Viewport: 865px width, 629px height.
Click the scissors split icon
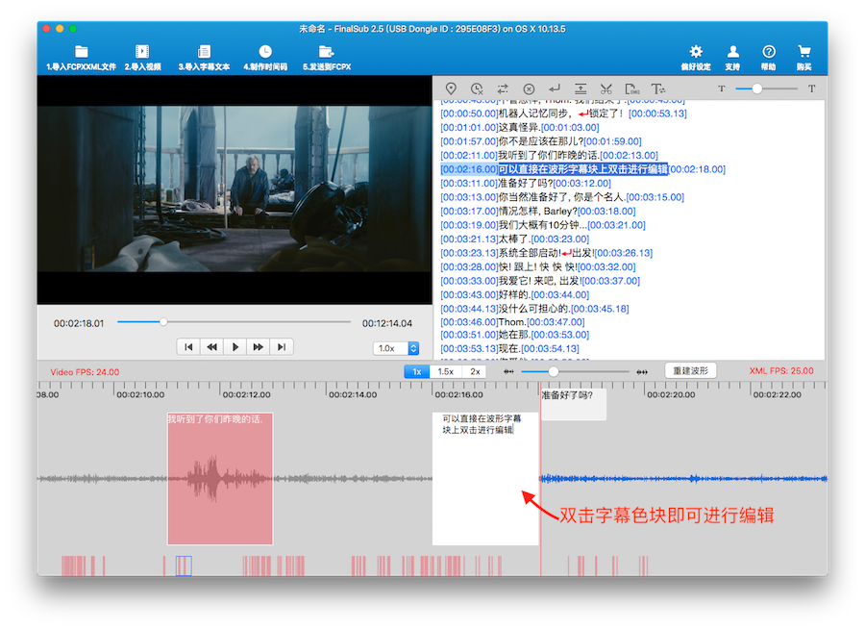[606, 88]
